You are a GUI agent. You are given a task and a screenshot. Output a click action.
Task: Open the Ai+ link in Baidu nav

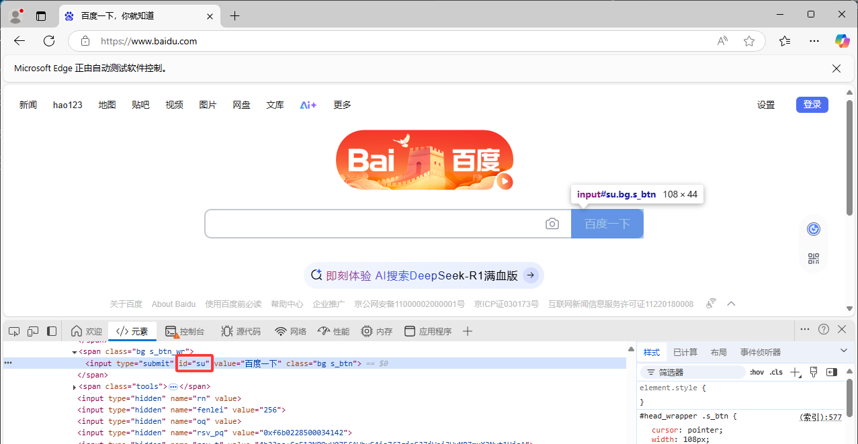[x=308, y=105]
